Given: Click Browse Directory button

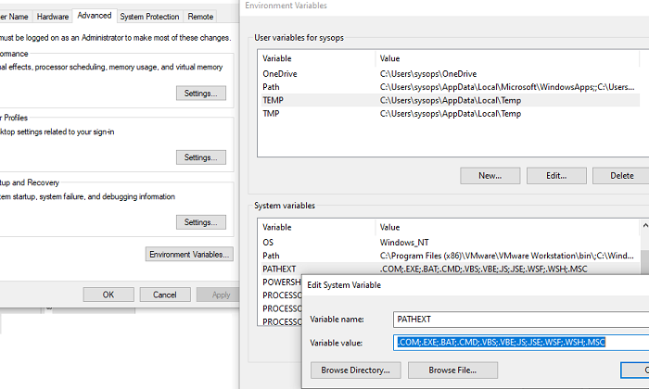Looking at the screenshot, I should click(355, 370).
